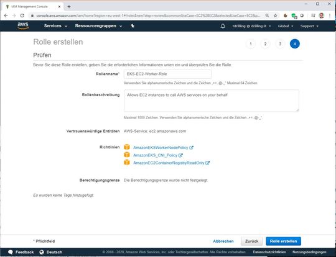Click the globe language icon
The width and height of the screenshot is (336, 257).
42,252
